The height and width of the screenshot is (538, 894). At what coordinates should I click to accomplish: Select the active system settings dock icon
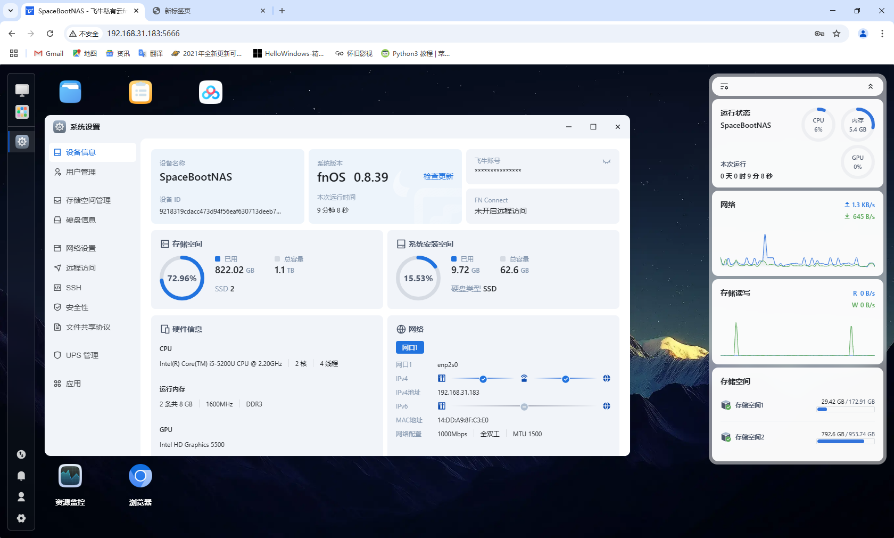[x=22, y=142]
